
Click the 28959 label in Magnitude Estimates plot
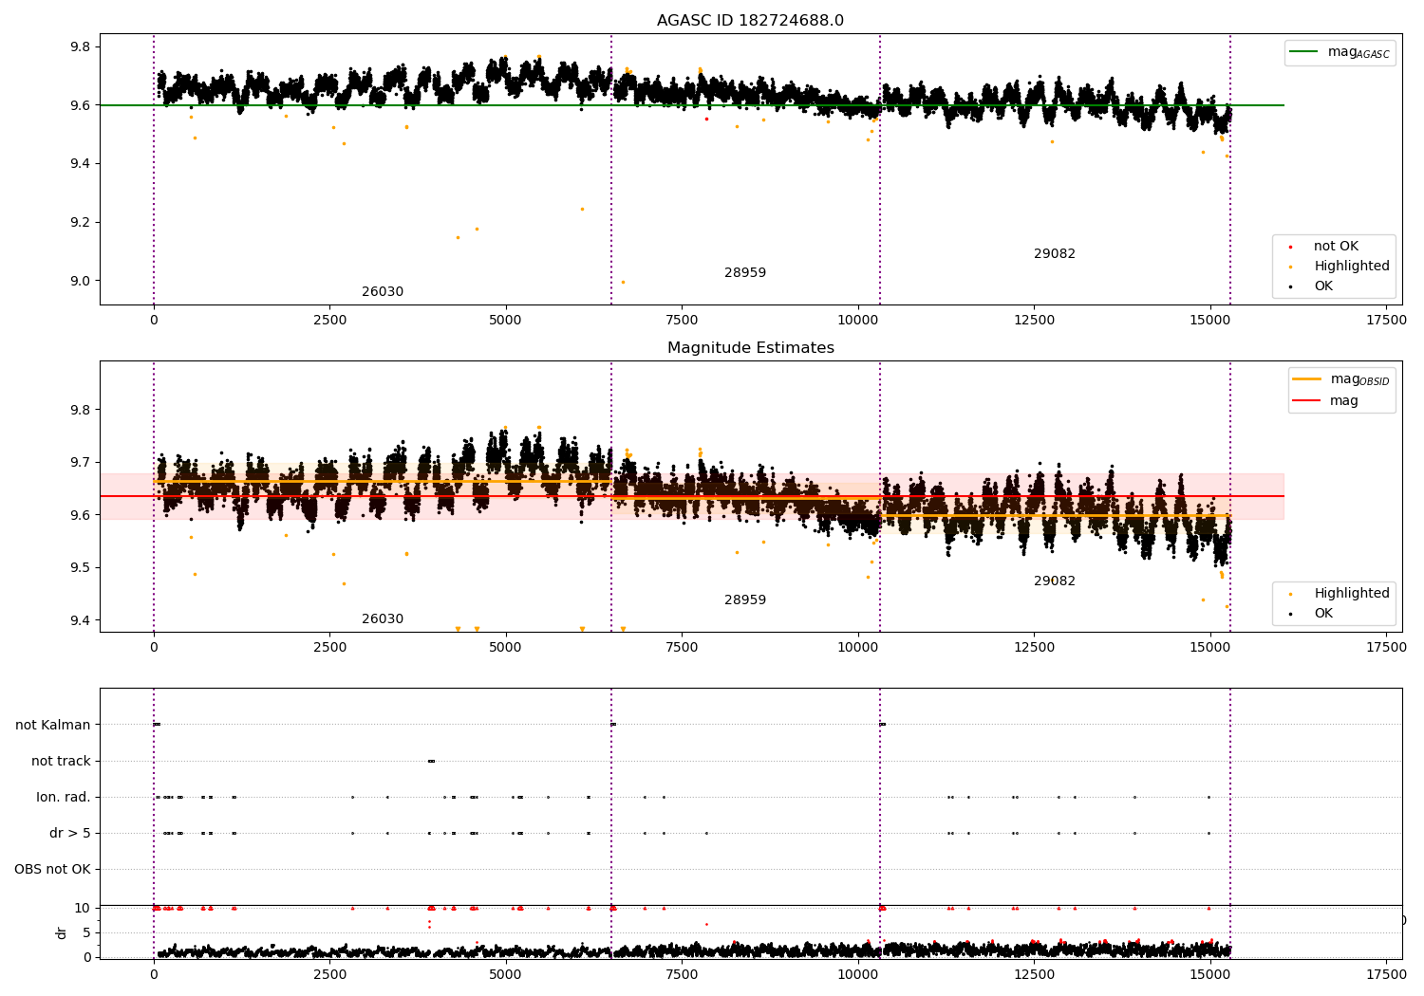pos(745,600)
